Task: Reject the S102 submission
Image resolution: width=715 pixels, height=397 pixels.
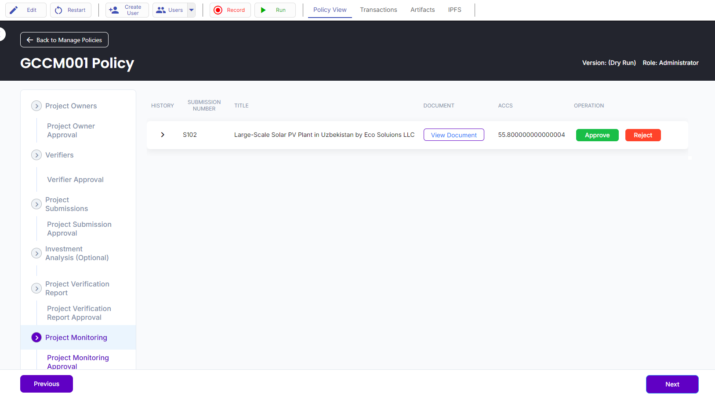Action: click(x=642, y=135)
